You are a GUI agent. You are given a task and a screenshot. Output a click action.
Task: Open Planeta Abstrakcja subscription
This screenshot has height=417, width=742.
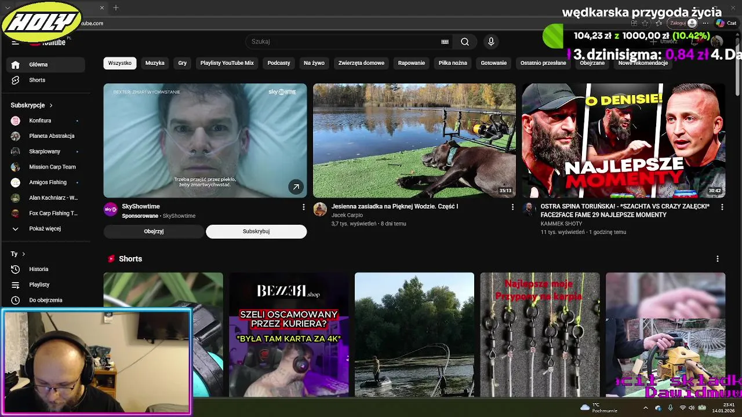click(x=45, y=136)
